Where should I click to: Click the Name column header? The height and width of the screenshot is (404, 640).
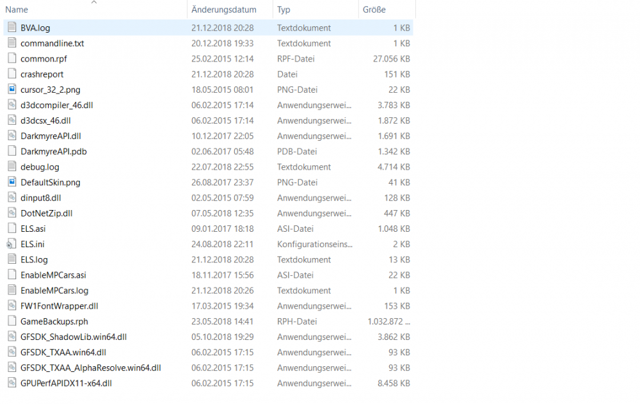point(17,10)
